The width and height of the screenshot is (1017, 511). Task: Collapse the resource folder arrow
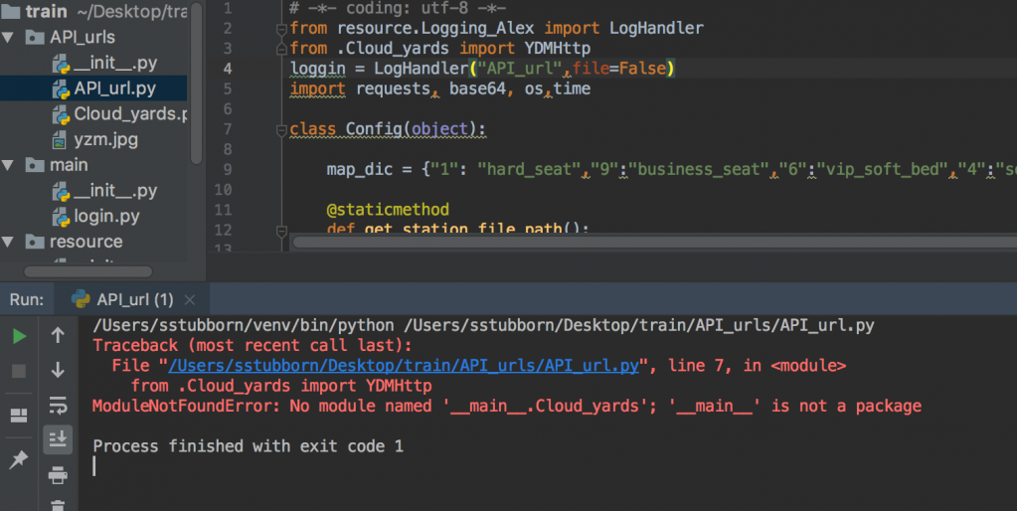9,242
